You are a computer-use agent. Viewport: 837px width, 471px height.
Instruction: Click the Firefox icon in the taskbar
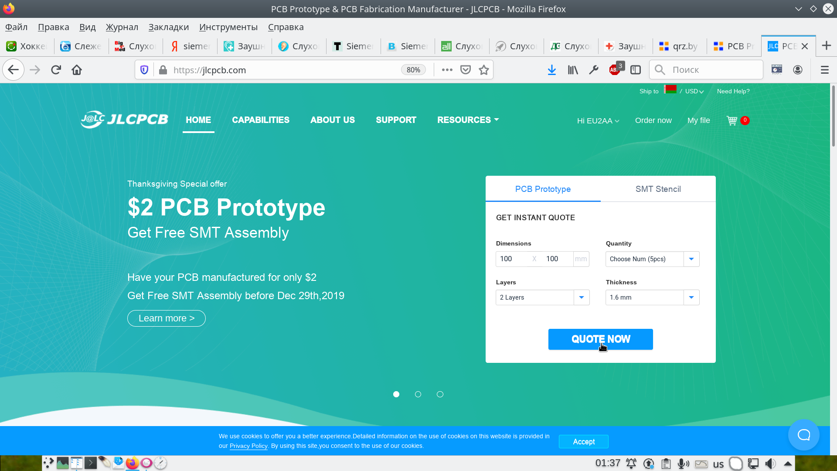point(132,463)
